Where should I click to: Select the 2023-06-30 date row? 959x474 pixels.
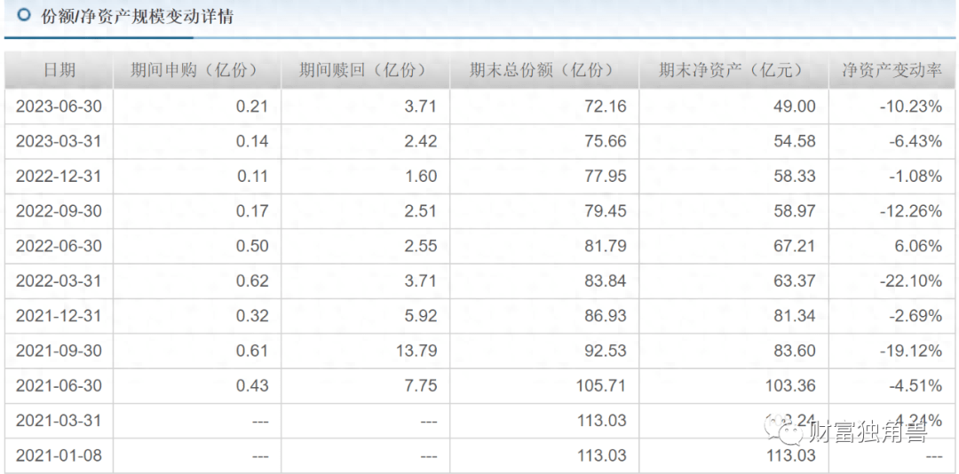point(59,107)
